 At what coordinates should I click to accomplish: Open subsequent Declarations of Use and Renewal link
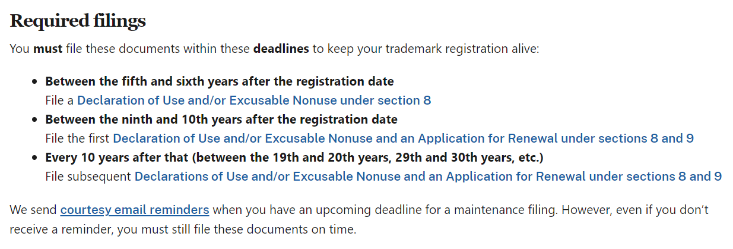[428, 176]
